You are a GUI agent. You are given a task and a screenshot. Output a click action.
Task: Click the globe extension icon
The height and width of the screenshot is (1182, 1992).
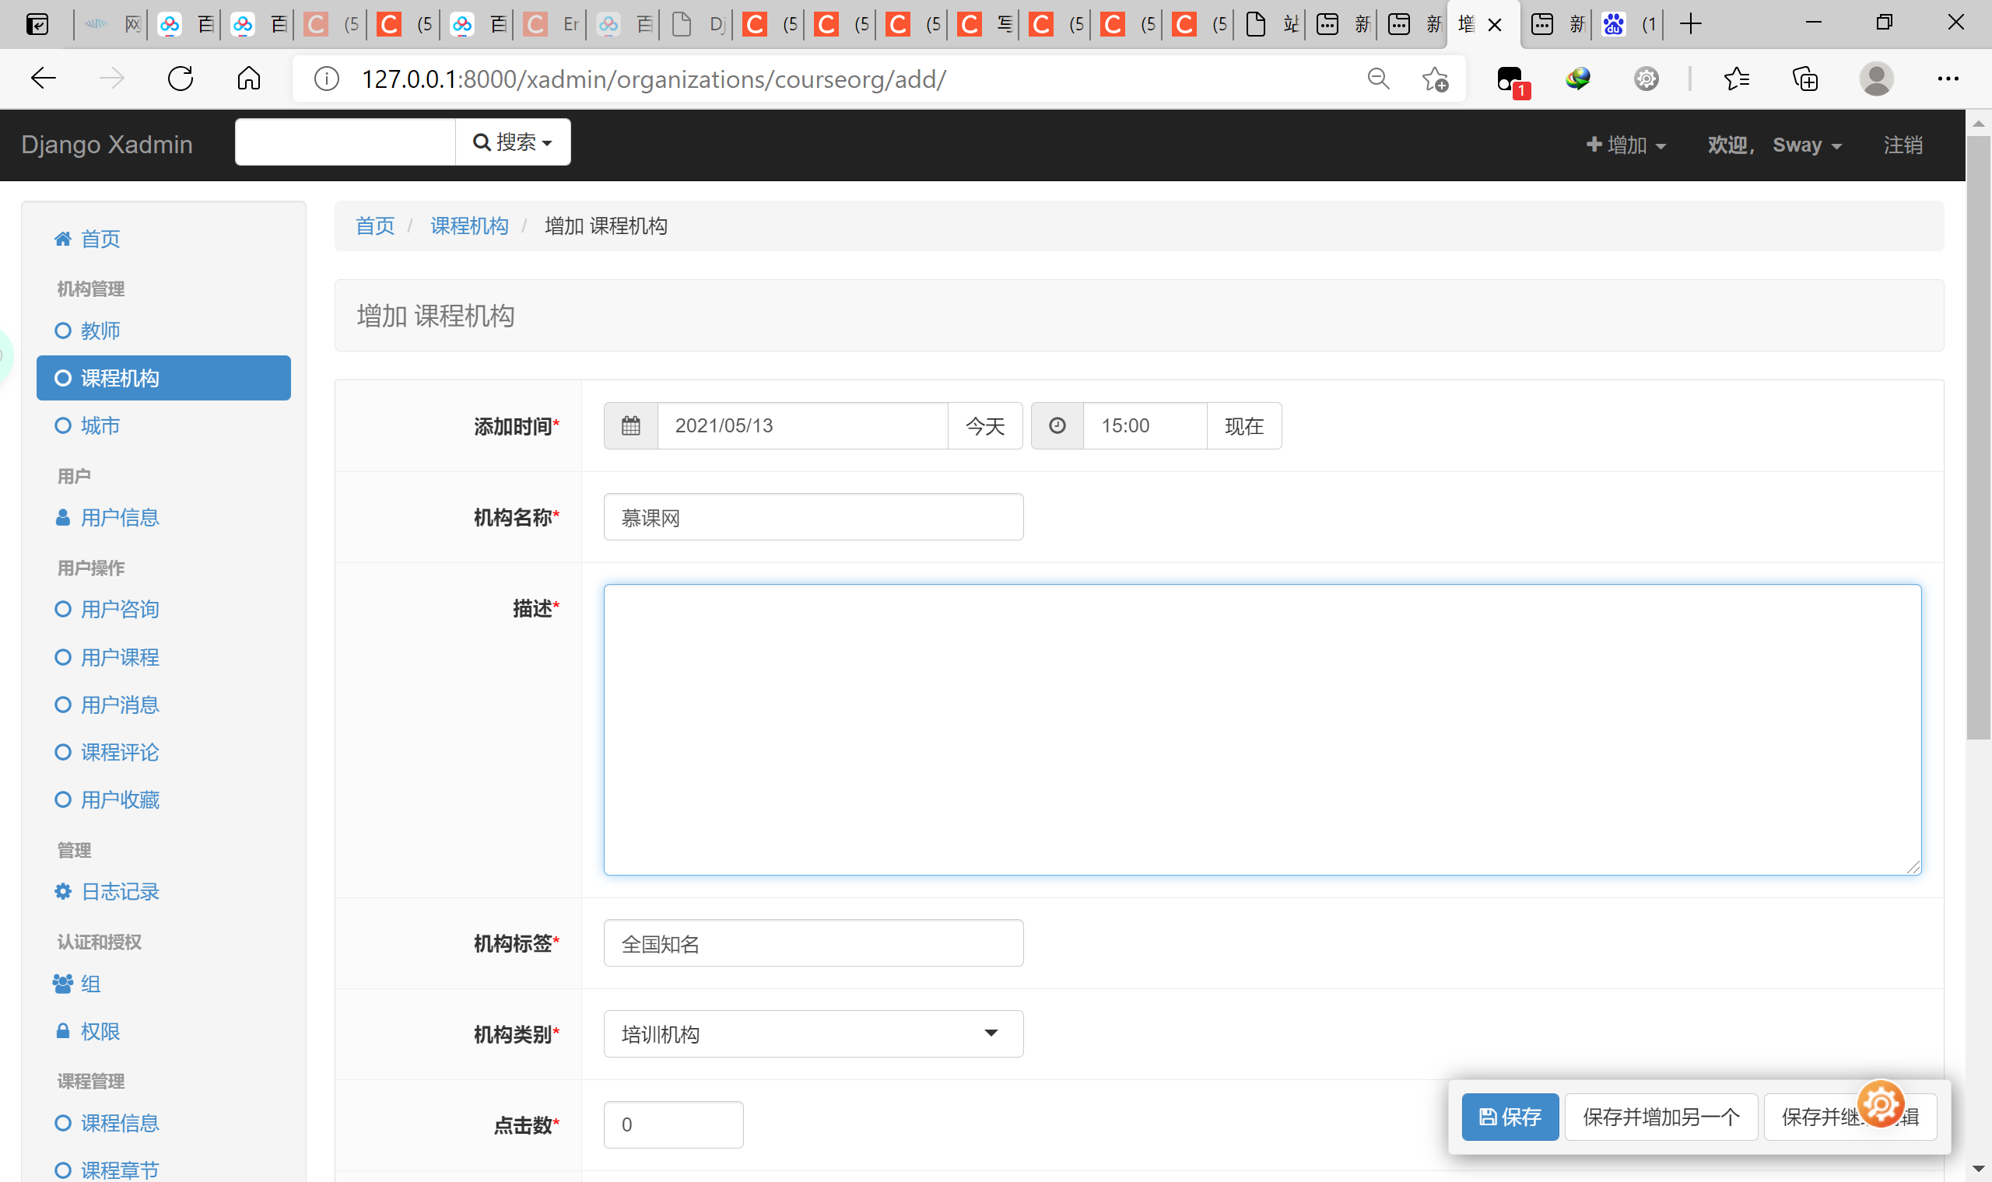click(x=1578, y=79)
